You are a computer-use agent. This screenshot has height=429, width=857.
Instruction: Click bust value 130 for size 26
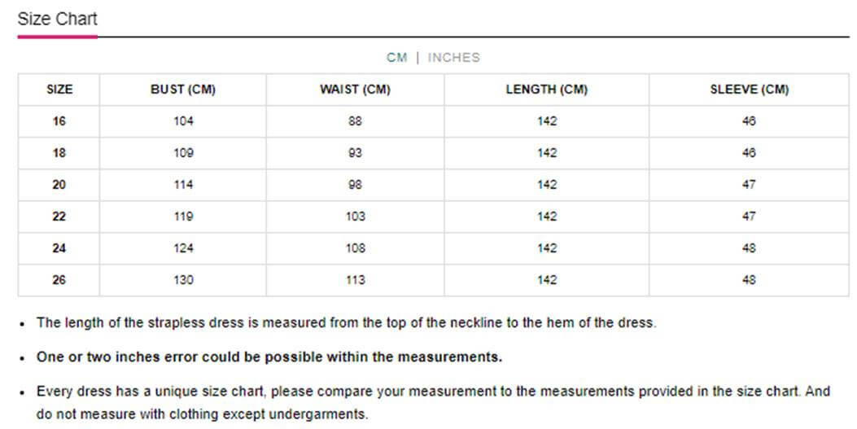click(183, 280)
